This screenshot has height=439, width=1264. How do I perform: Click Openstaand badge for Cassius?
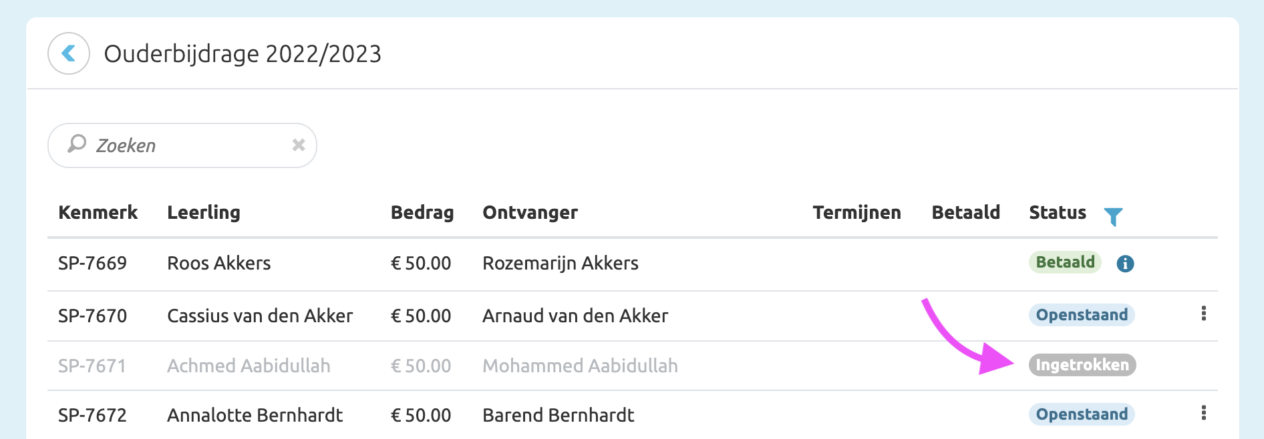[x=1081, y=315]
